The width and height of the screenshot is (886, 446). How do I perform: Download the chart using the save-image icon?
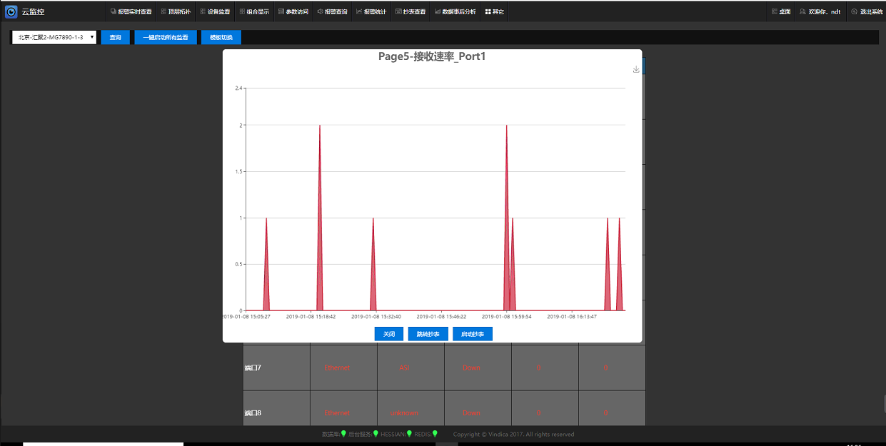coord(636,69)
